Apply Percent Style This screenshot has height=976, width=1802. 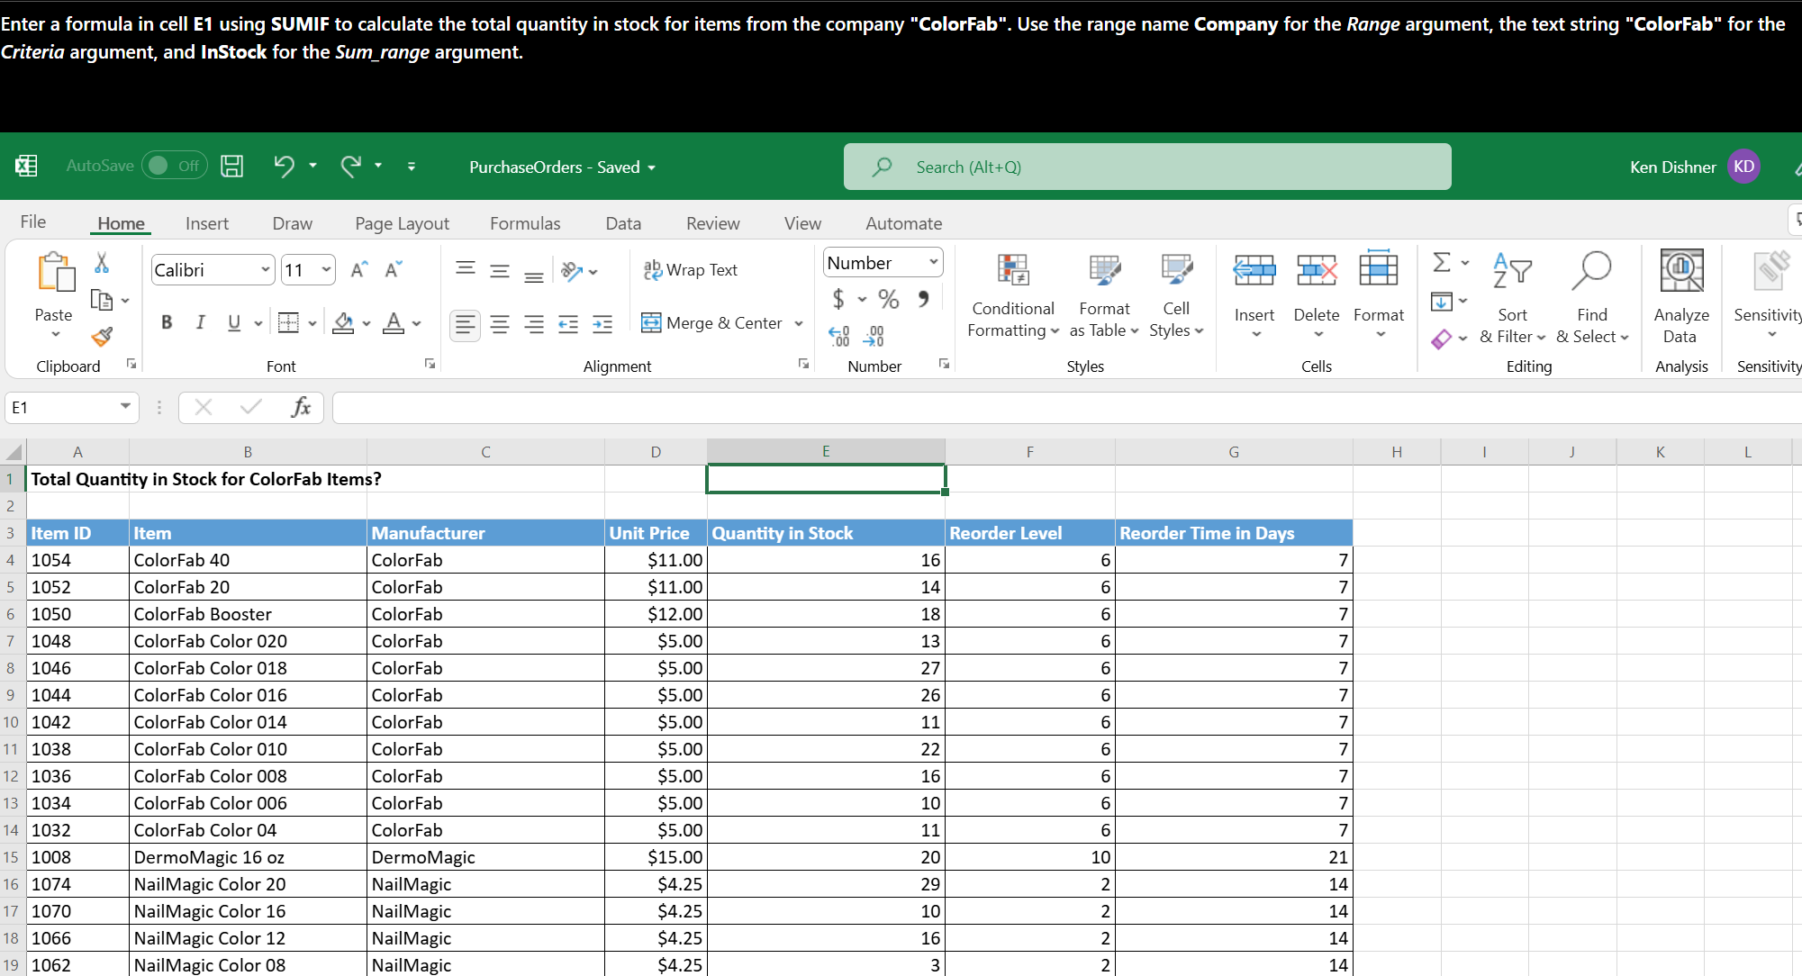coord(889,299)
